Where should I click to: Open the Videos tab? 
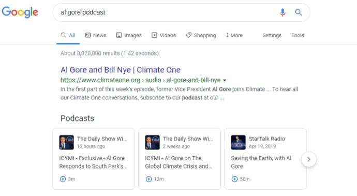(163, 35)
